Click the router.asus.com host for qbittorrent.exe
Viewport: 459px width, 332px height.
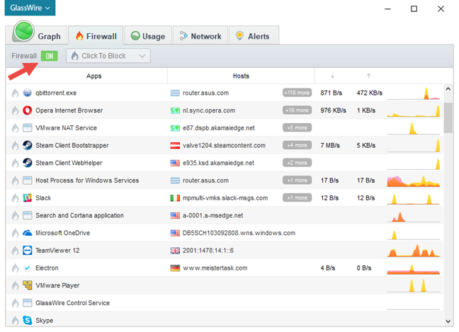(205, 93)
